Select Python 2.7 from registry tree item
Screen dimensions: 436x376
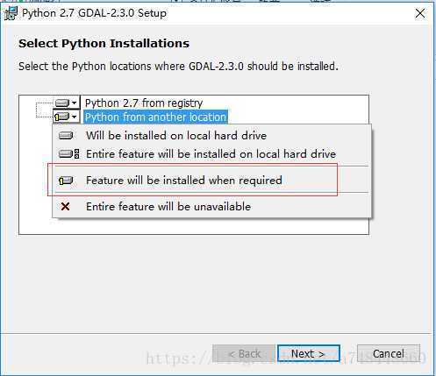click(144, 103)
